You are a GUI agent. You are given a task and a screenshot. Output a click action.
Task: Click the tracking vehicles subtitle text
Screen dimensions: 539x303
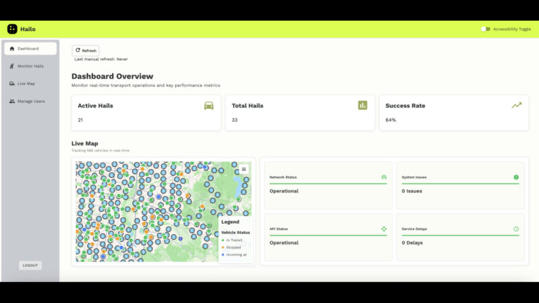tap(100, 150)
